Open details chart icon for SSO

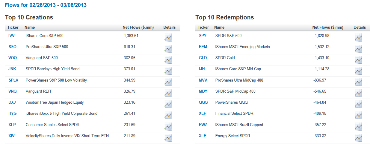168,49
